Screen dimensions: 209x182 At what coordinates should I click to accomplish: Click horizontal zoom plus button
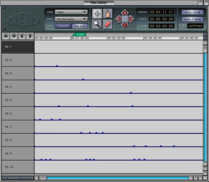point(200,178)
